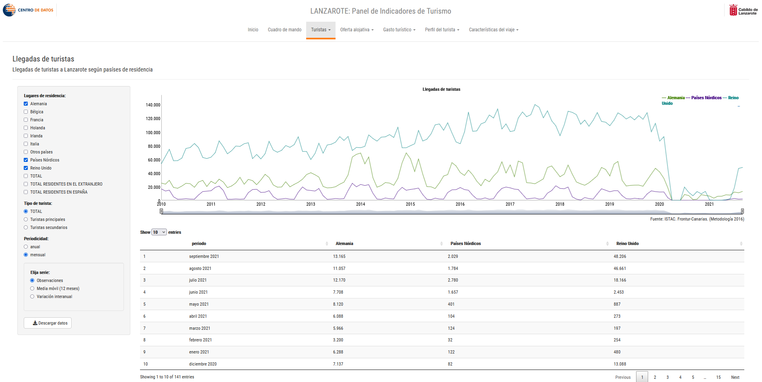Select the anual periodicity option

point(26,247)
